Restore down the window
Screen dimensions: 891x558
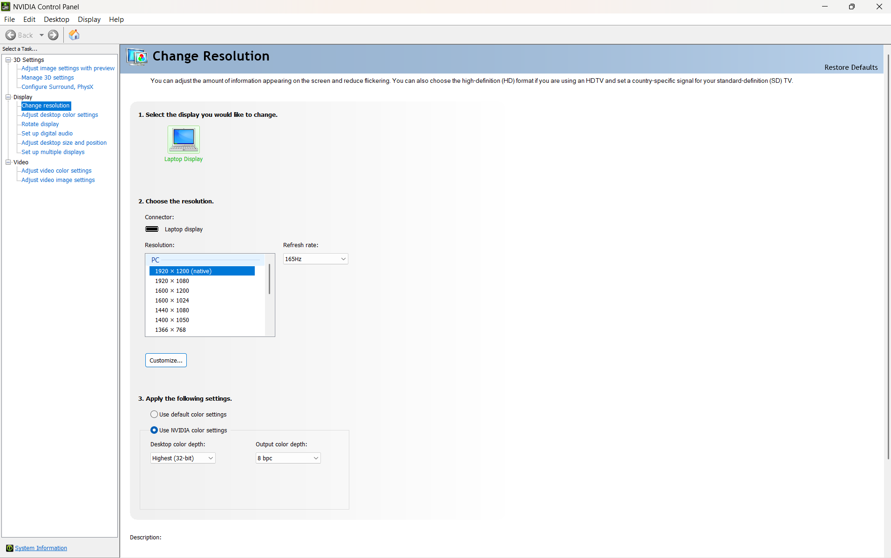851,7
